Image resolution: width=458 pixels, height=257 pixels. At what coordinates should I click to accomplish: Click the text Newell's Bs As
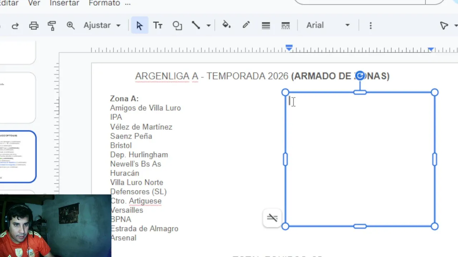coord(136,164)
